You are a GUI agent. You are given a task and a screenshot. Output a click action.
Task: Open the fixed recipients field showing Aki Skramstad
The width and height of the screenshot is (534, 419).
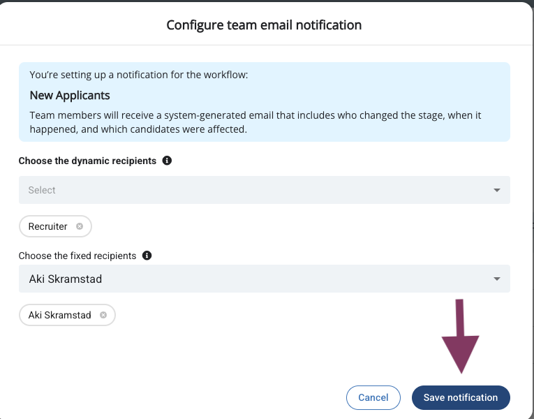coord(251,279)
